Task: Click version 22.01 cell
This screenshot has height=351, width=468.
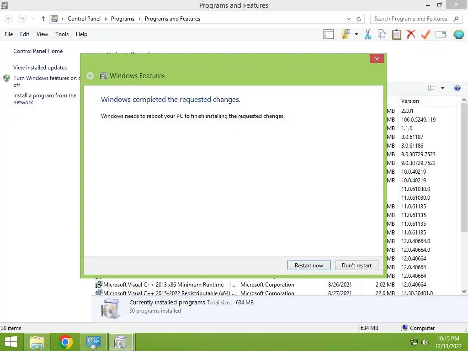Action: [407, 111]
